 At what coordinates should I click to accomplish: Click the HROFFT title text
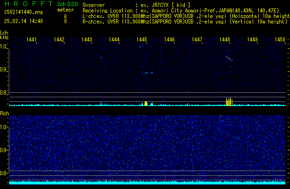coord(29,4)
